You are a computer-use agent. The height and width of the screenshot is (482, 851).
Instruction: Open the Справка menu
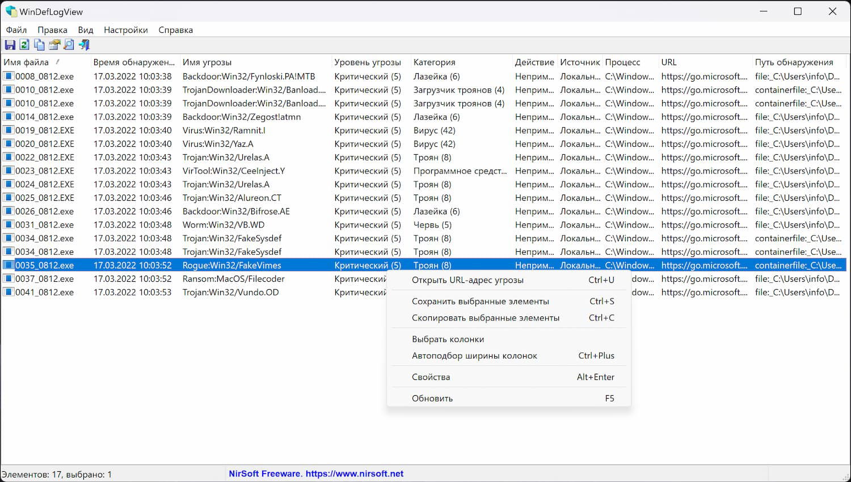tap(176, 30)
